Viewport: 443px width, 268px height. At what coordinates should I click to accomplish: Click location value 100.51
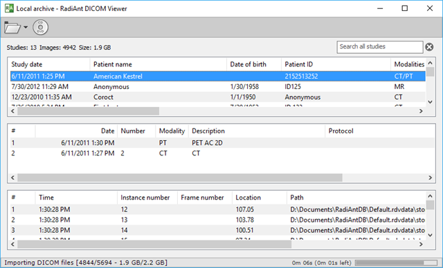(x=244, y=230)
